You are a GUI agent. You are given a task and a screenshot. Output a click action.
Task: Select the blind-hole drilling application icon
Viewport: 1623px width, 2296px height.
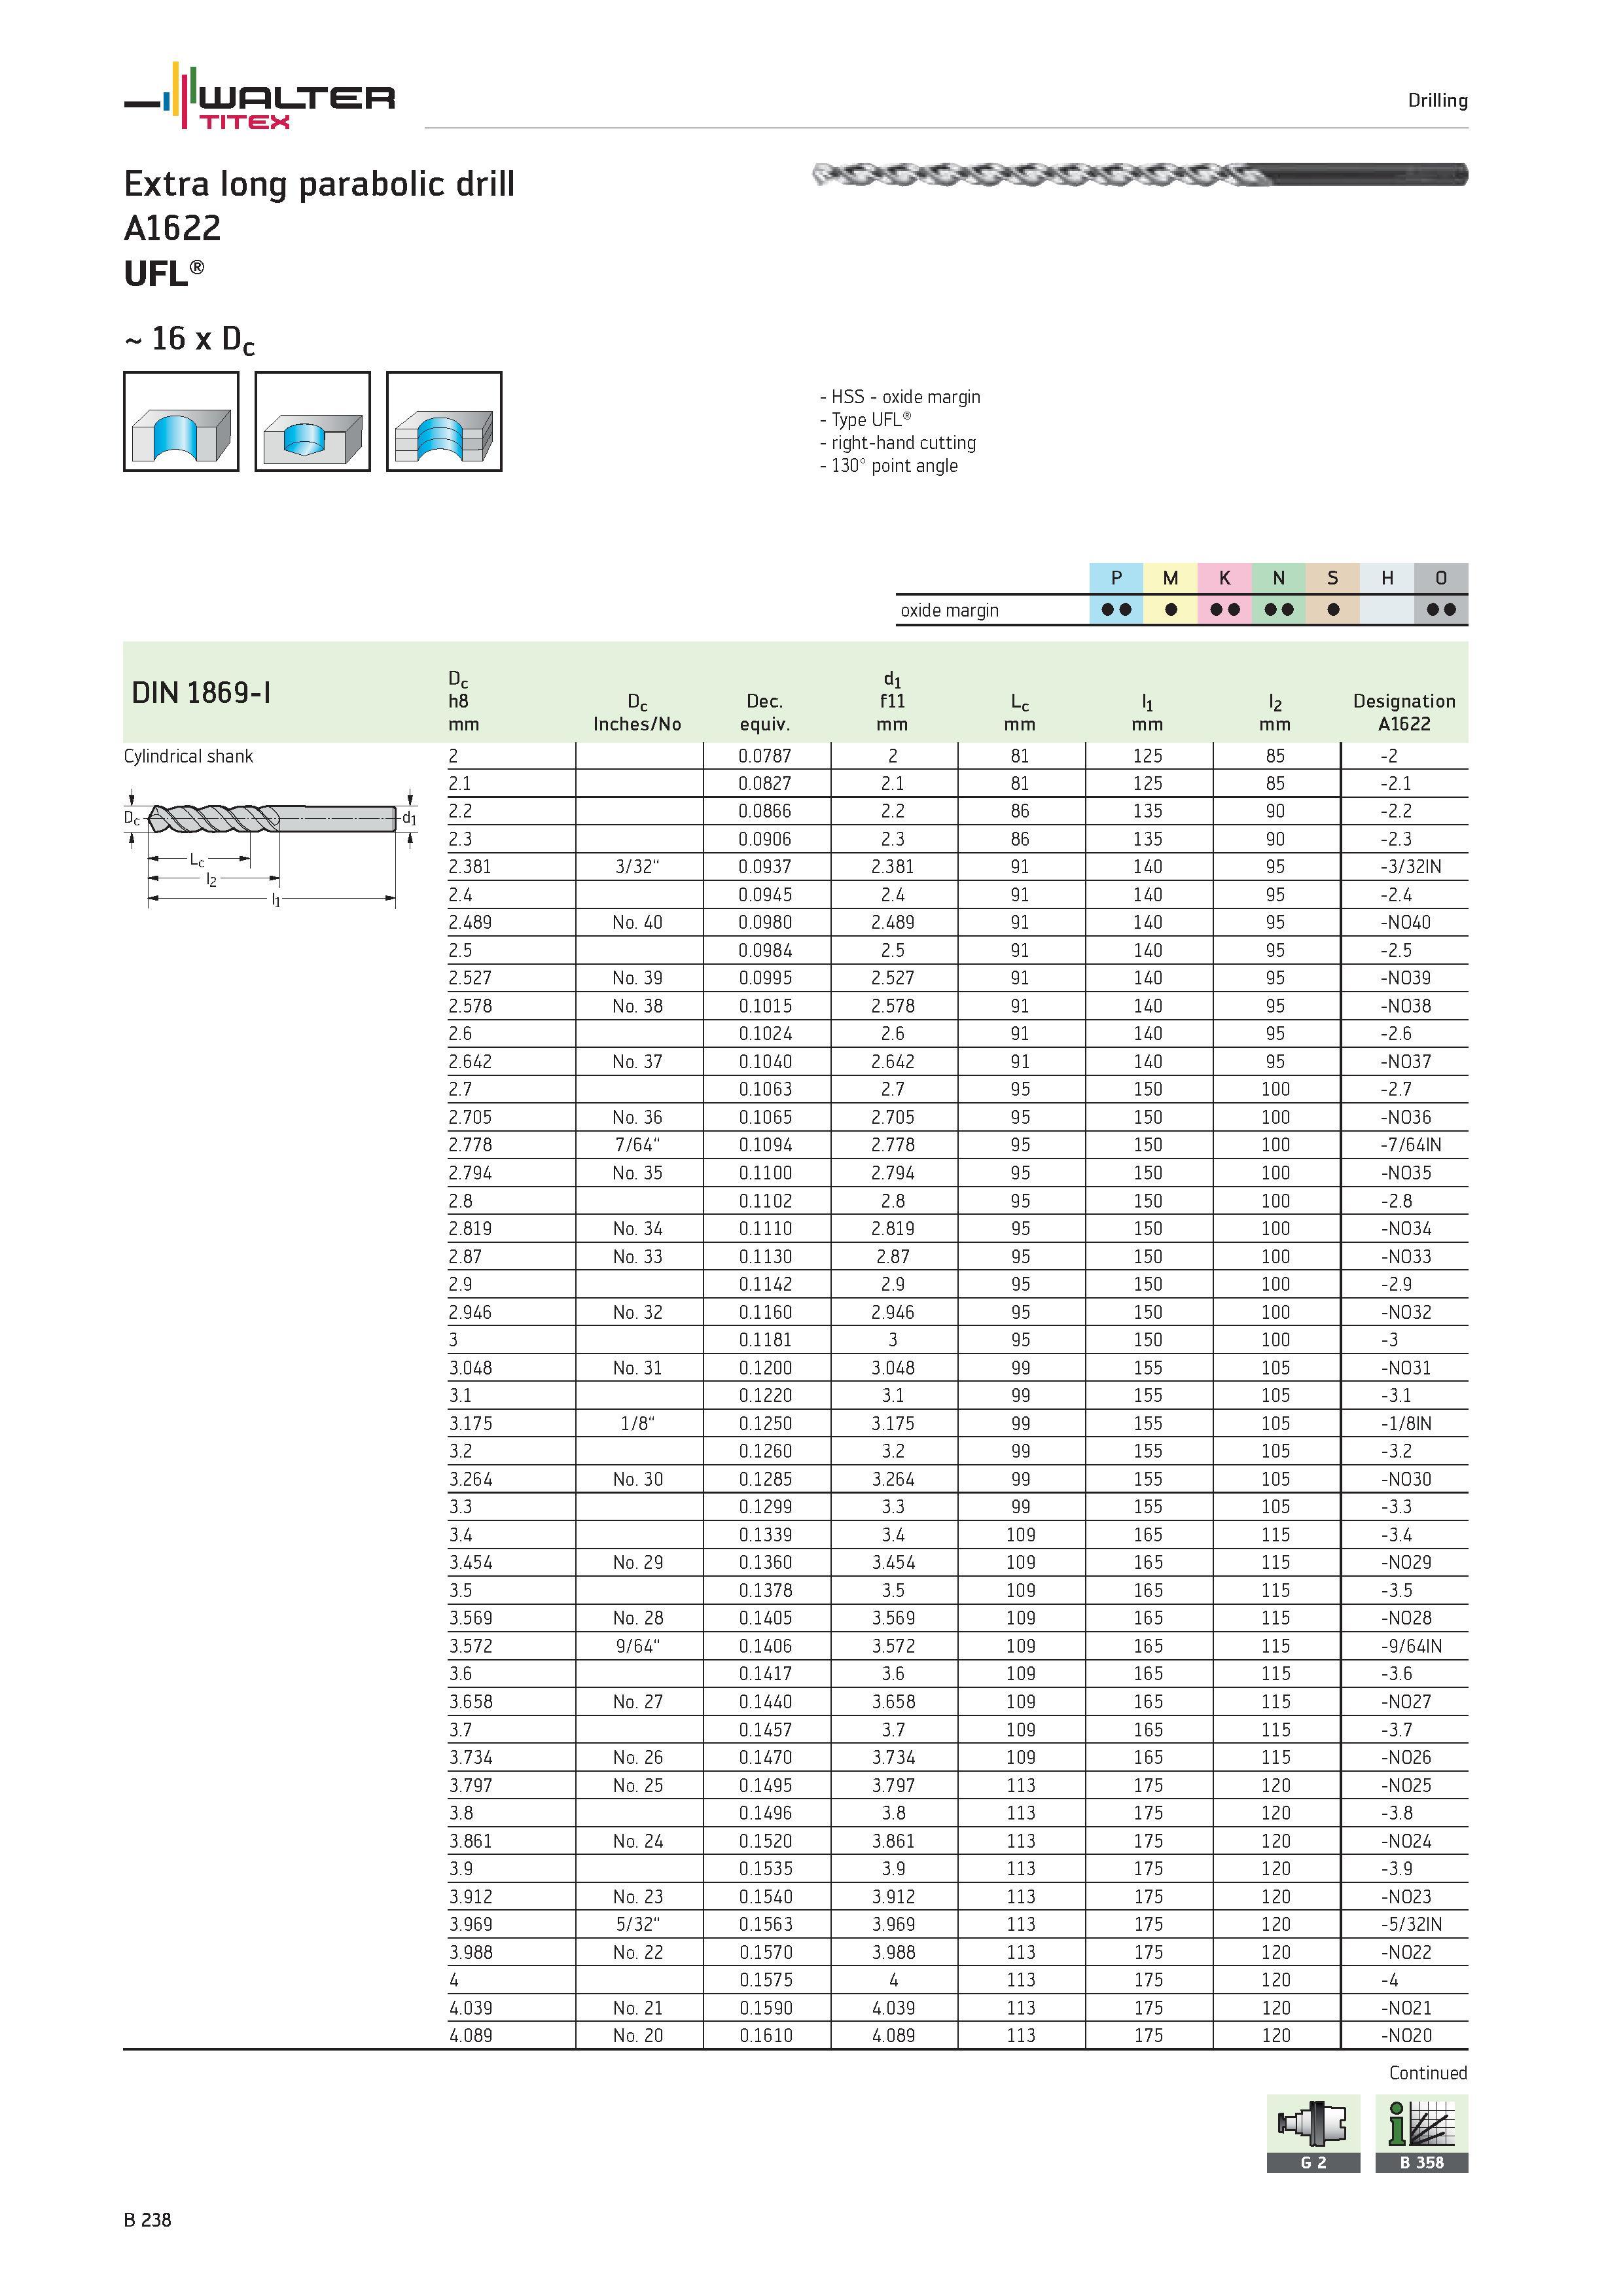pos(312,421)
